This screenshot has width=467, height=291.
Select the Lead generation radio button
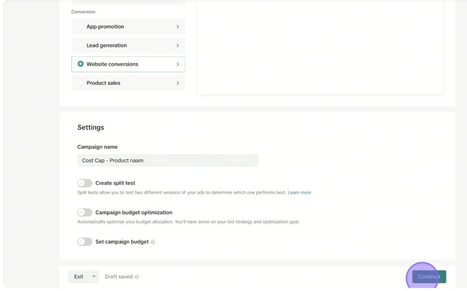coord(80,45)
